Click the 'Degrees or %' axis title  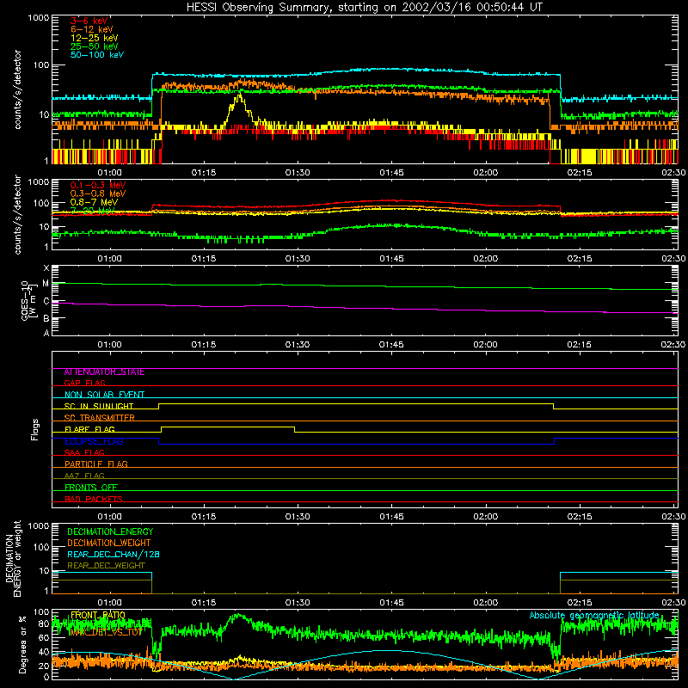(x=22, y=644)
